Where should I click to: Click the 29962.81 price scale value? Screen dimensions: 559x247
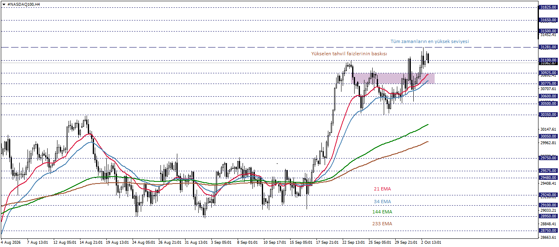(x=548, y=143)
